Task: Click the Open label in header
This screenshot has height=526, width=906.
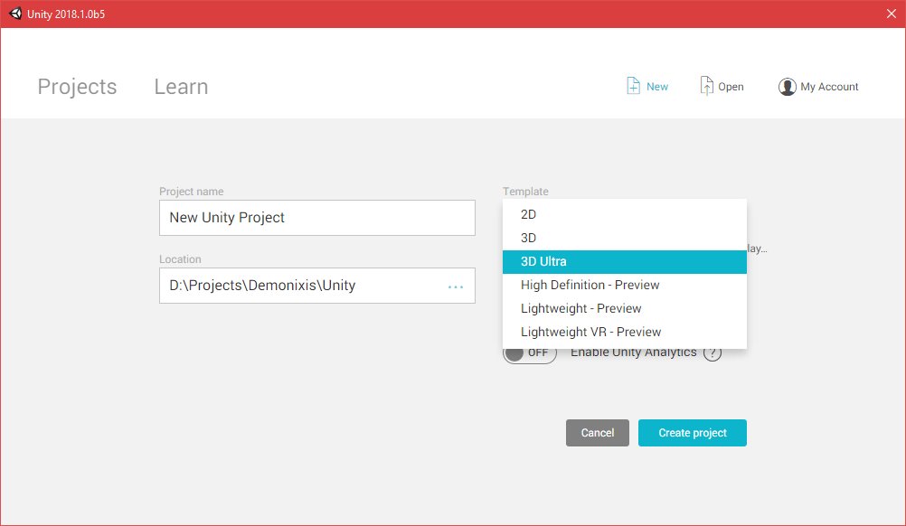Action: point(731,87)
